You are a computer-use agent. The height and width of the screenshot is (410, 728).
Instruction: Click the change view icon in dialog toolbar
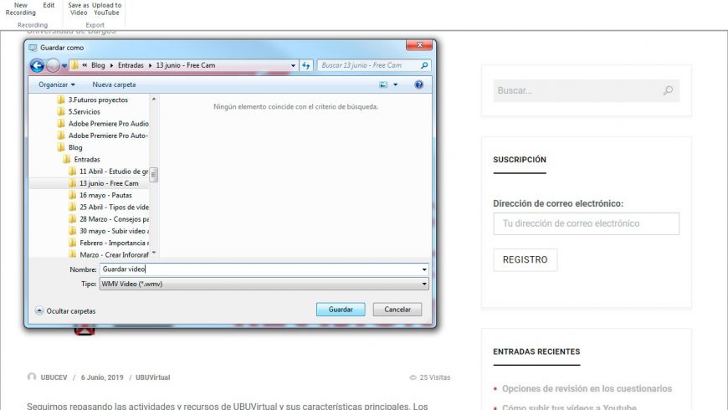click(383, 85)
